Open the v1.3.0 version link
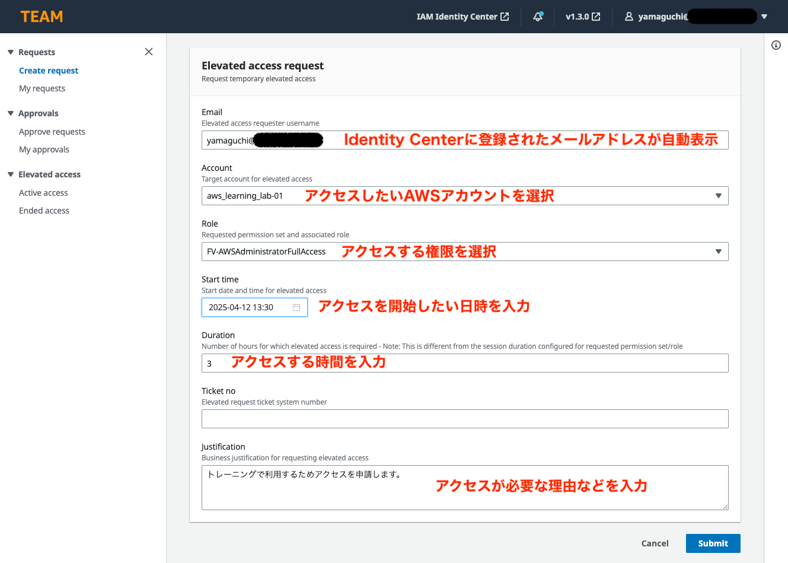 [x=582, y=17]
